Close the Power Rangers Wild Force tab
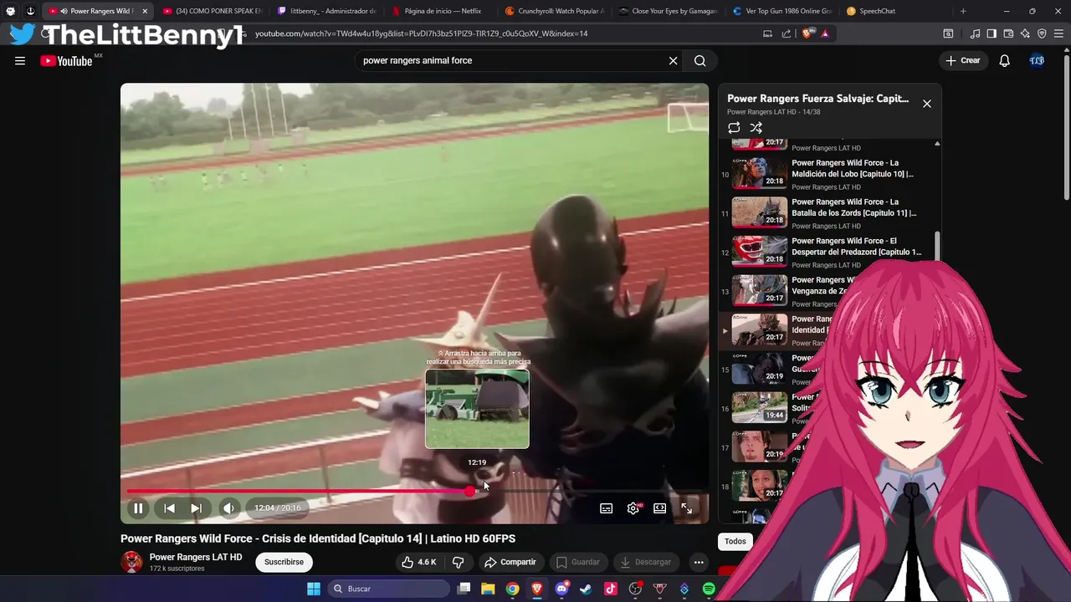The image size is (1071, 602). point(144,11)
